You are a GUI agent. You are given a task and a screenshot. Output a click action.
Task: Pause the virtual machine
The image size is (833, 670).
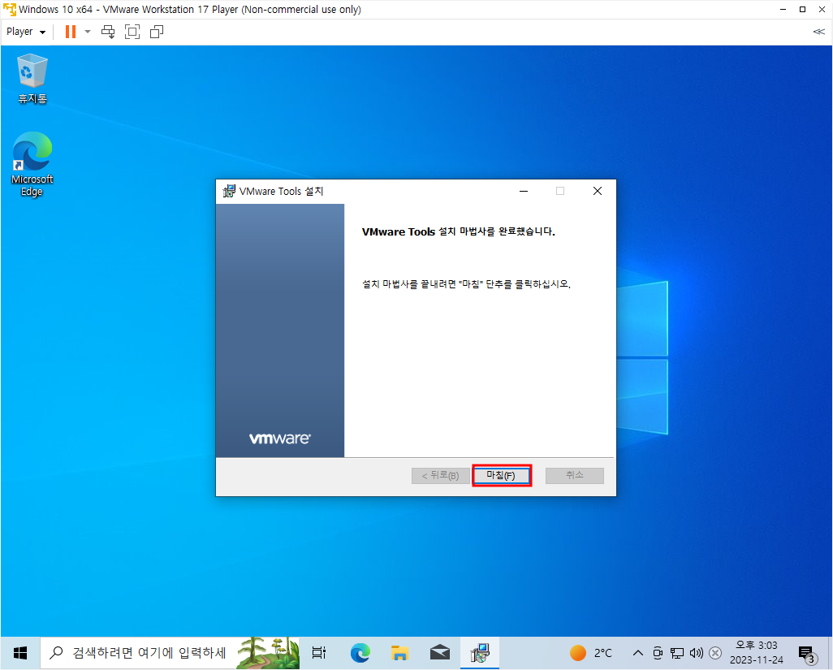point(70,32)
